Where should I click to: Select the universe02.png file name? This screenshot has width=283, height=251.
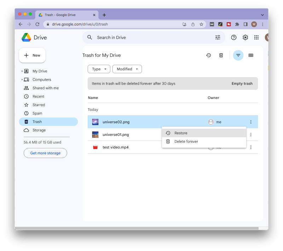click(x=116, y=122)
